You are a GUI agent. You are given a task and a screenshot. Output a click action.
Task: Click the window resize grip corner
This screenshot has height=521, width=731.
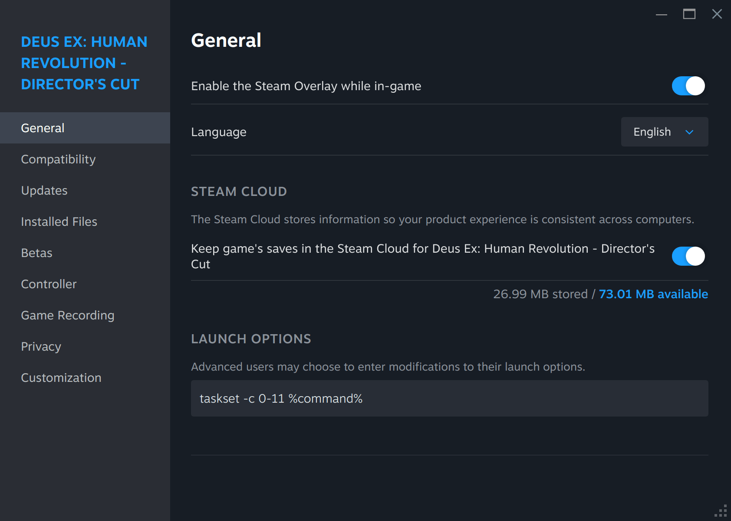722,512
